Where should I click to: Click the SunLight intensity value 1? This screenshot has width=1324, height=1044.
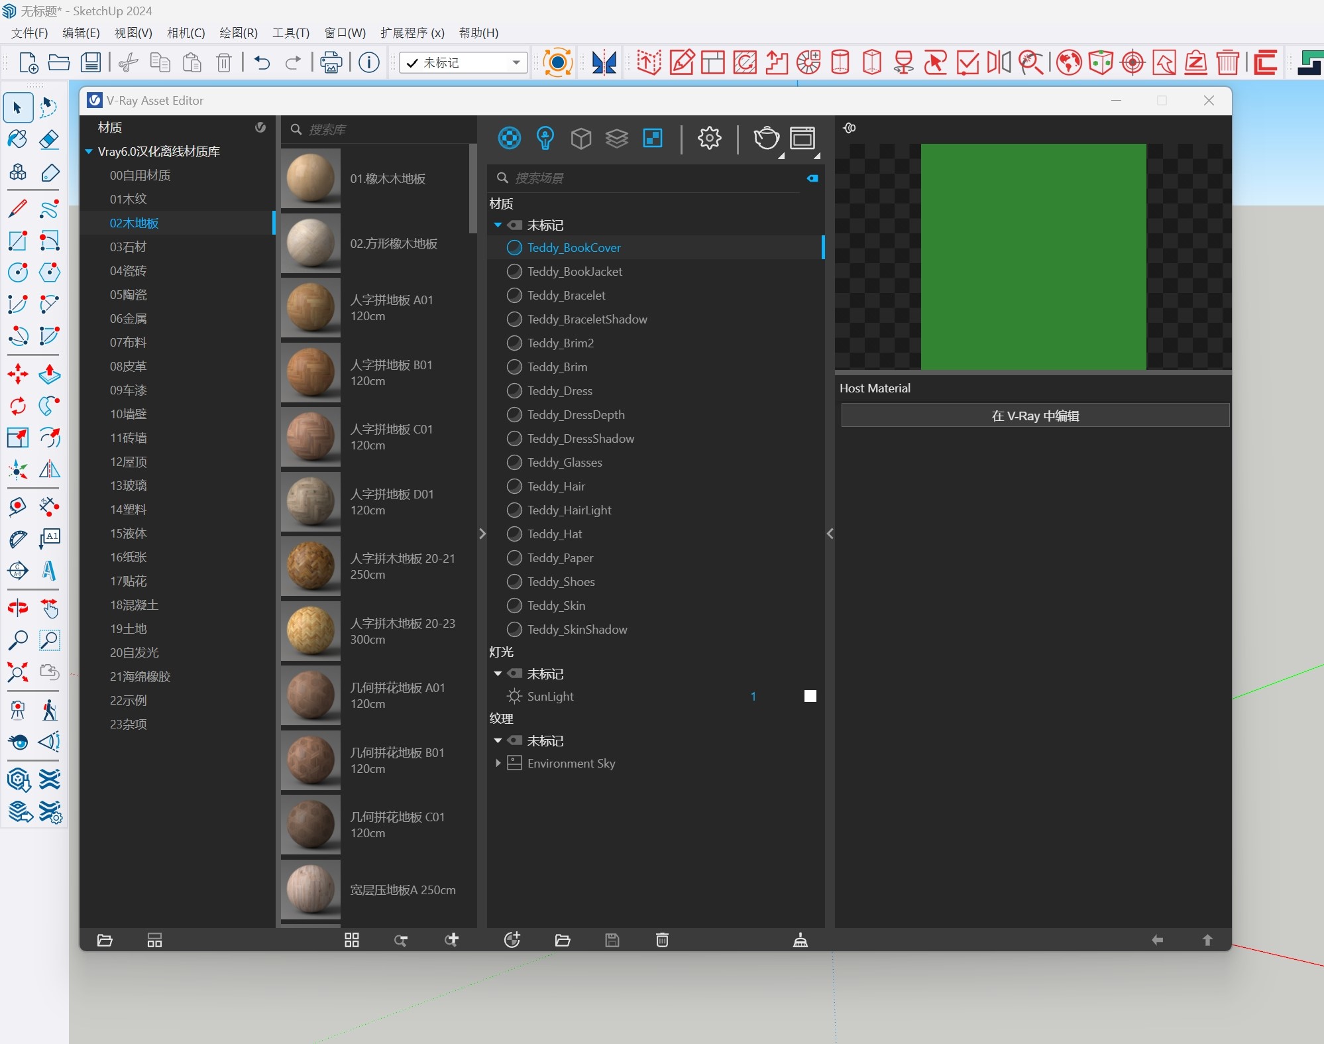[753, 696]
